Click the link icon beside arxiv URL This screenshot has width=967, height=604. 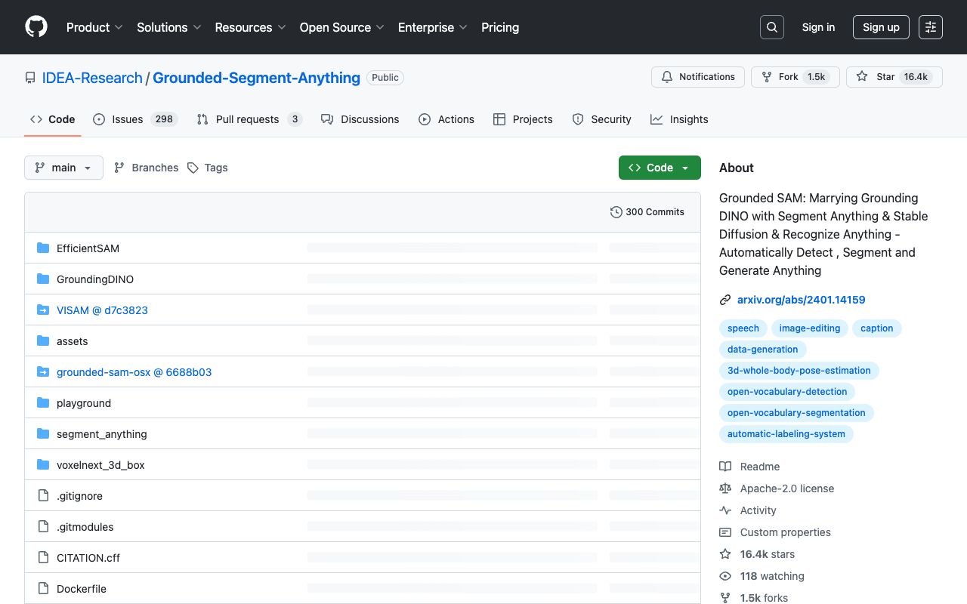pos(725,300)
